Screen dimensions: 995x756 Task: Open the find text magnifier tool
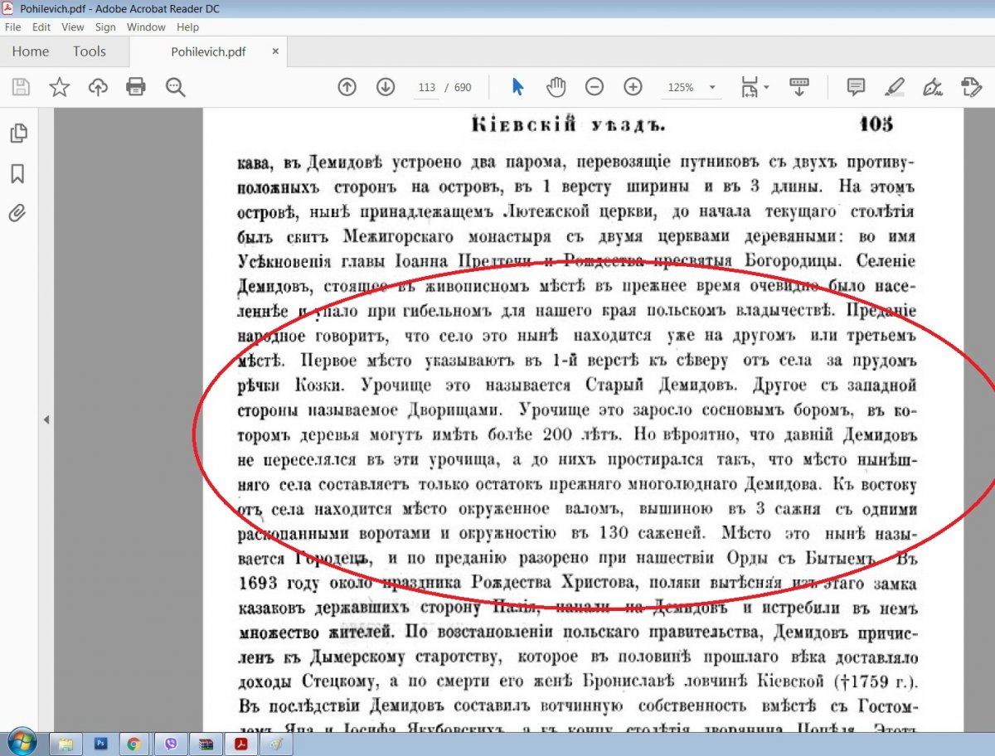click(175, 87)
